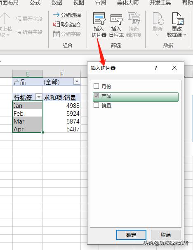The height and width of the screenshot is (250, 193).
Task: Click the Drill Up arrow icon
Action: pyautogui.click(x=5, y=18)
